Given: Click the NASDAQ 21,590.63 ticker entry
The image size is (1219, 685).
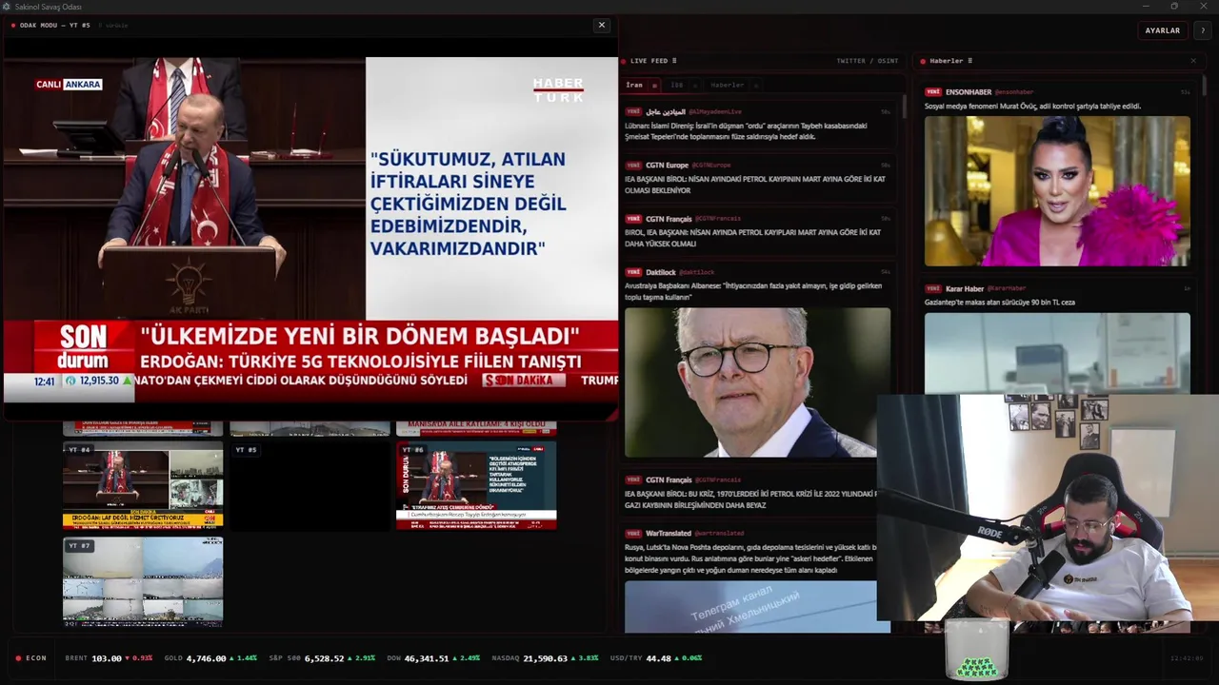Looking at the screenshot, I should [544, 658].
